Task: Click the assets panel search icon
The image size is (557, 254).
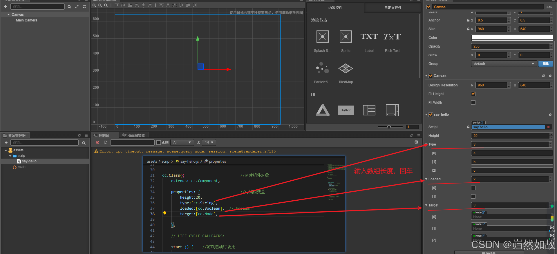Action: click(84, 143)
